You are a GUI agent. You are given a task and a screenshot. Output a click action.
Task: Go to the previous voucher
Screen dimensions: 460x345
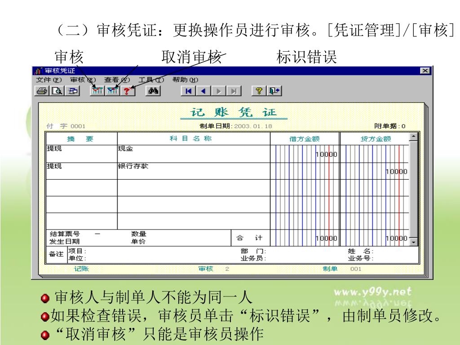coord(203,91)
